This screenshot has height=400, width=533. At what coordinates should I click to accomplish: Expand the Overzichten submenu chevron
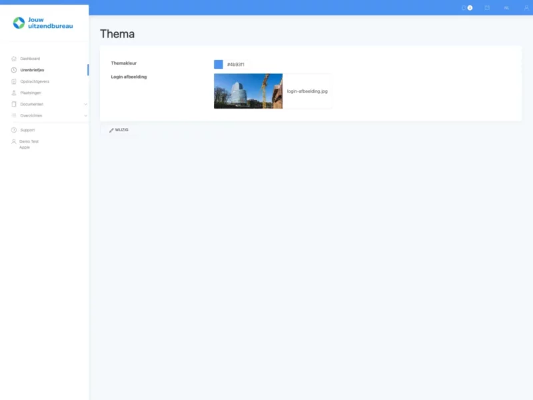click(85, 115)
